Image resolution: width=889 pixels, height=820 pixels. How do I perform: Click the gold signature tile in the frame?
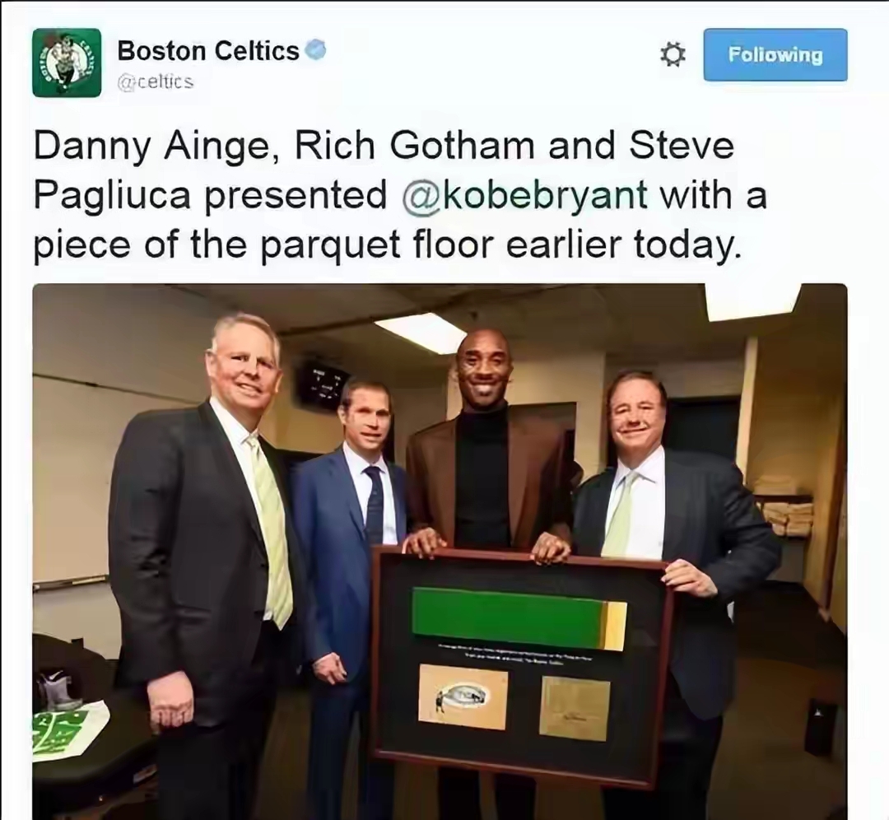pos(575,708)
